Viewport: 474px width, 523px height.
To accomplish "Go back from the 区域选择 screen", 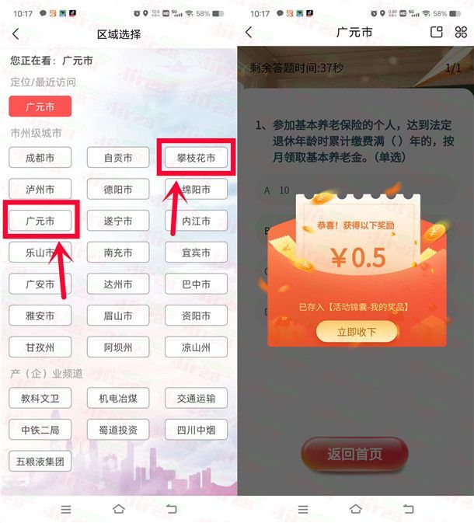I will [x=16, y=34].
